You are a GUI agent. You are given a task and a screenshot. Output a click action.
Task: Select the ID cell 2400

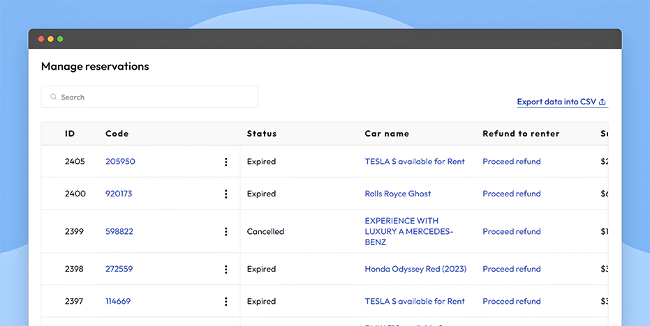(x=75, y=194)
